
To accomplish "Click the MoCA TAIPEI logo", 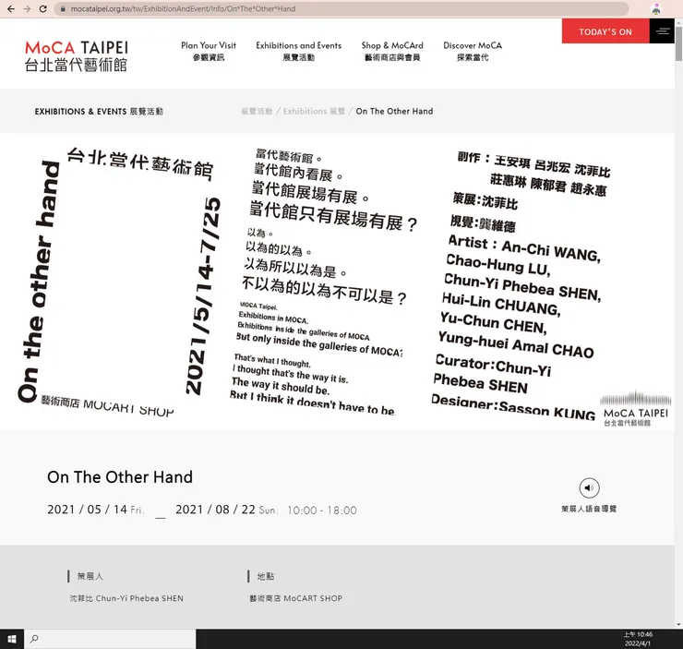I will click(x=77, y=55).
